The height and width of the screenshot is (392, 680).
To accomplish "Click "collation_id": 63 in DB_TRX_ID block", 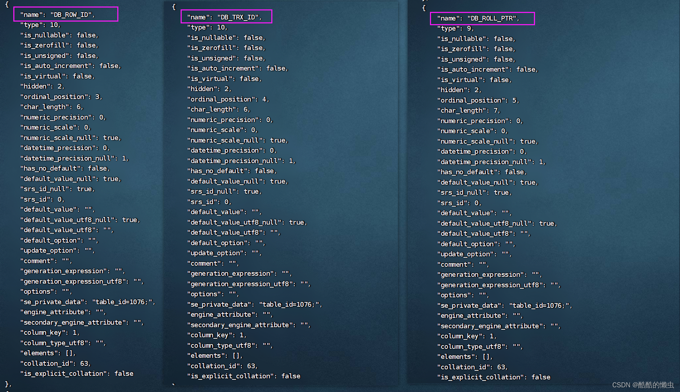I will point(222,366).
